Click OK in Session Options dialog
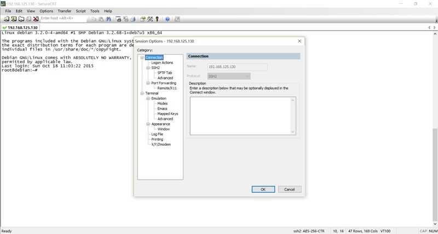The image size is (438, 234). click(x=263, y=189)
